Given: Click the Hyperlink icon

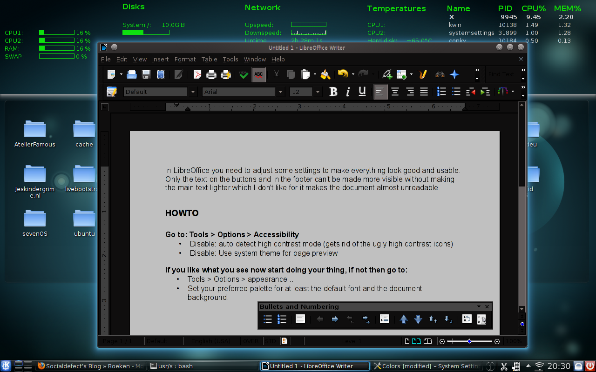Looking at the screenshot, I should click(387, 74).
